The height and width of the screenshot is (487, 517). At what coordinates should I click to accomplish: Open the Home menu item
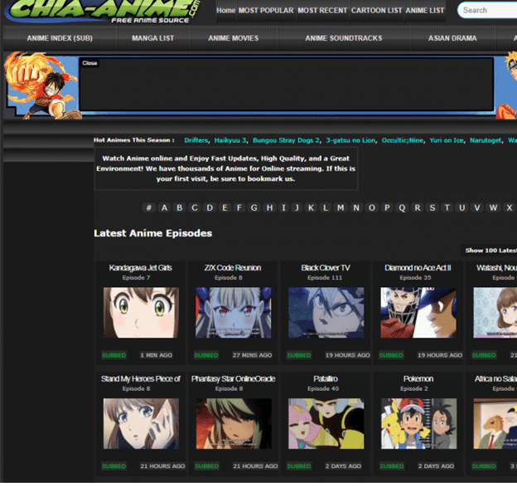226,11
